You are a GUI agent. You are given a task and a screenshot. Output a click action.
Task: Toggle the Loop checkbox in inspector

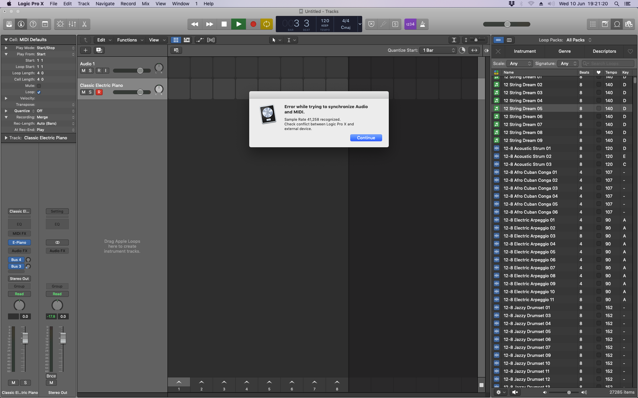point(39,92)
